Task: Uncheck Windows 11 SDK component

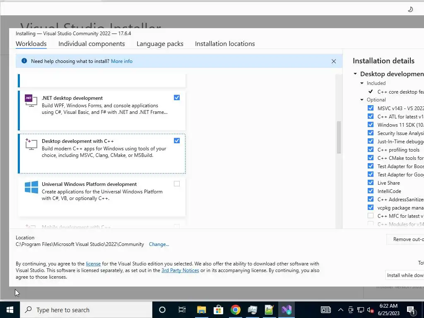Action: click(x=371, y=124)
